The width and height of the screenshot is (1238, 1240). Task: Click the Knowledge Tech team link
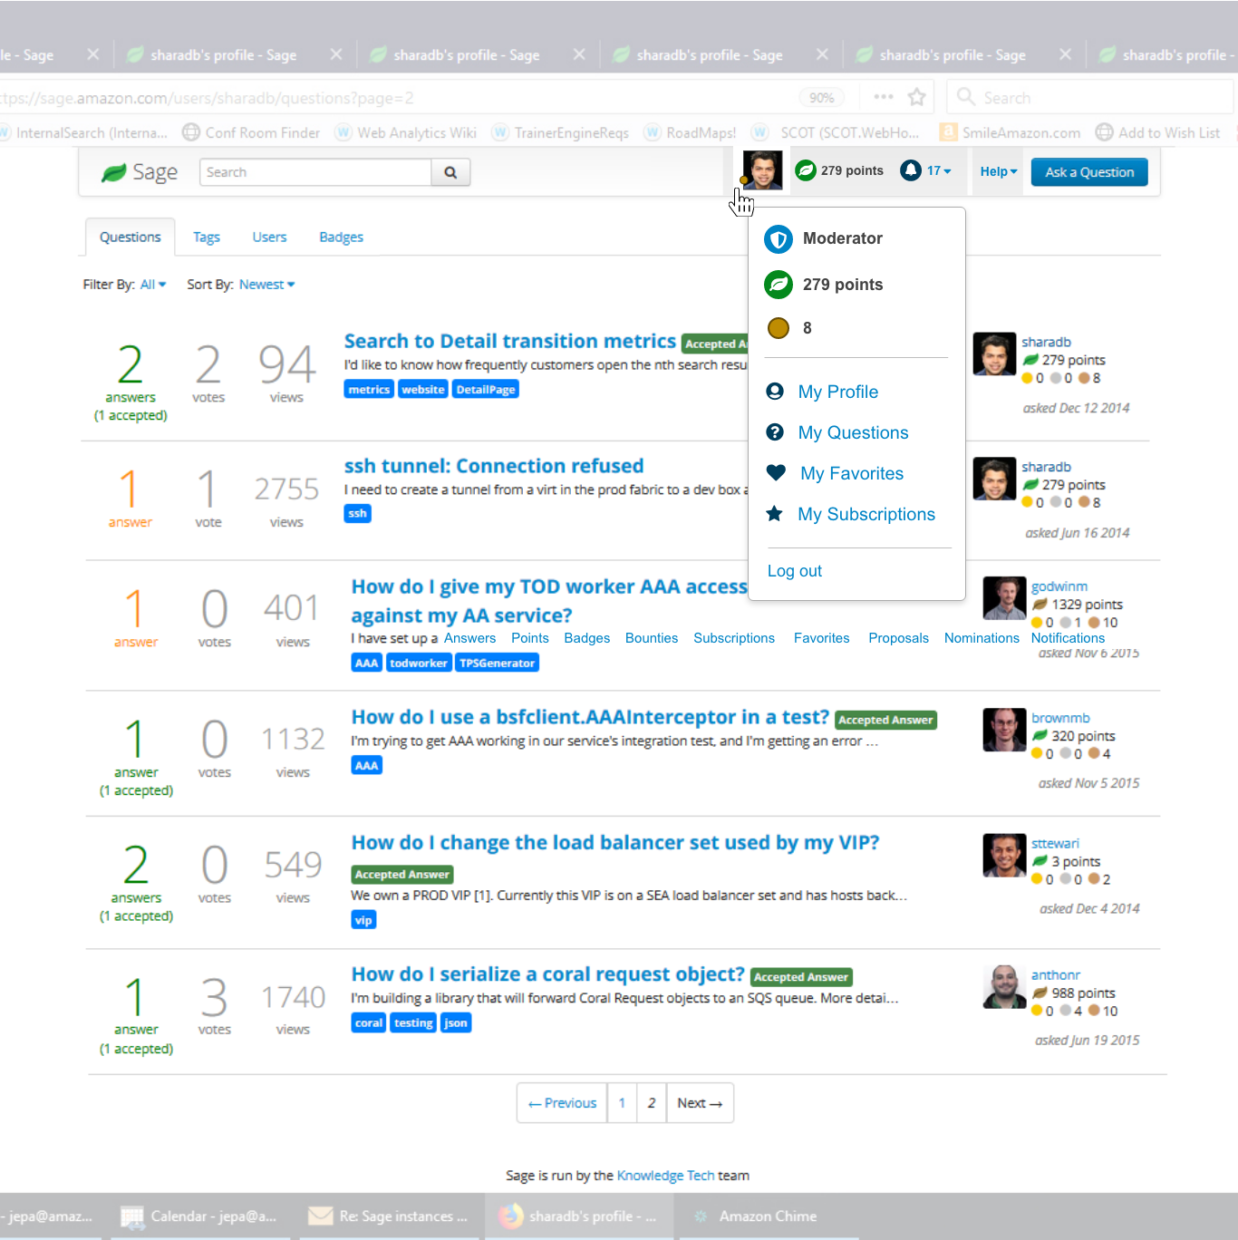click(665, 1176)
